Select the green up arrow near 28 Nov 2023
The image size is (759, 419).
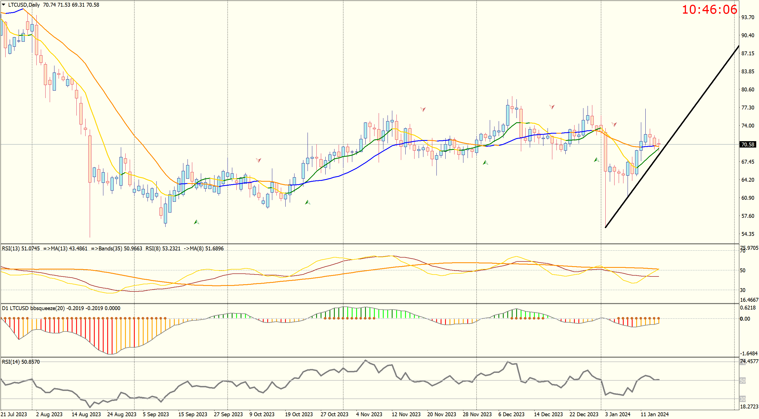(x=485, y=162)
